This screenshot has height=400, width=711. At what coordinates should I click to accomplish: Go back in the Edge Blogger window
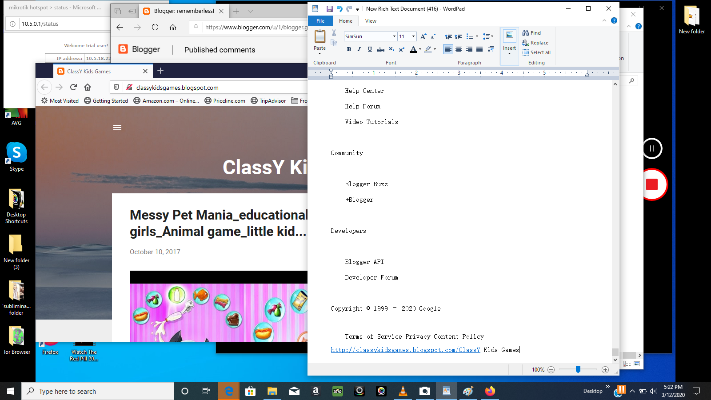[120, 27]
